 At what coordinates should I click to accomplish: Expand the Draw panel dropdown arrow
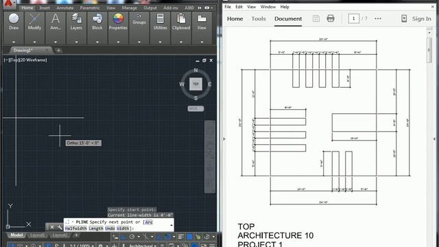(14, 42)
